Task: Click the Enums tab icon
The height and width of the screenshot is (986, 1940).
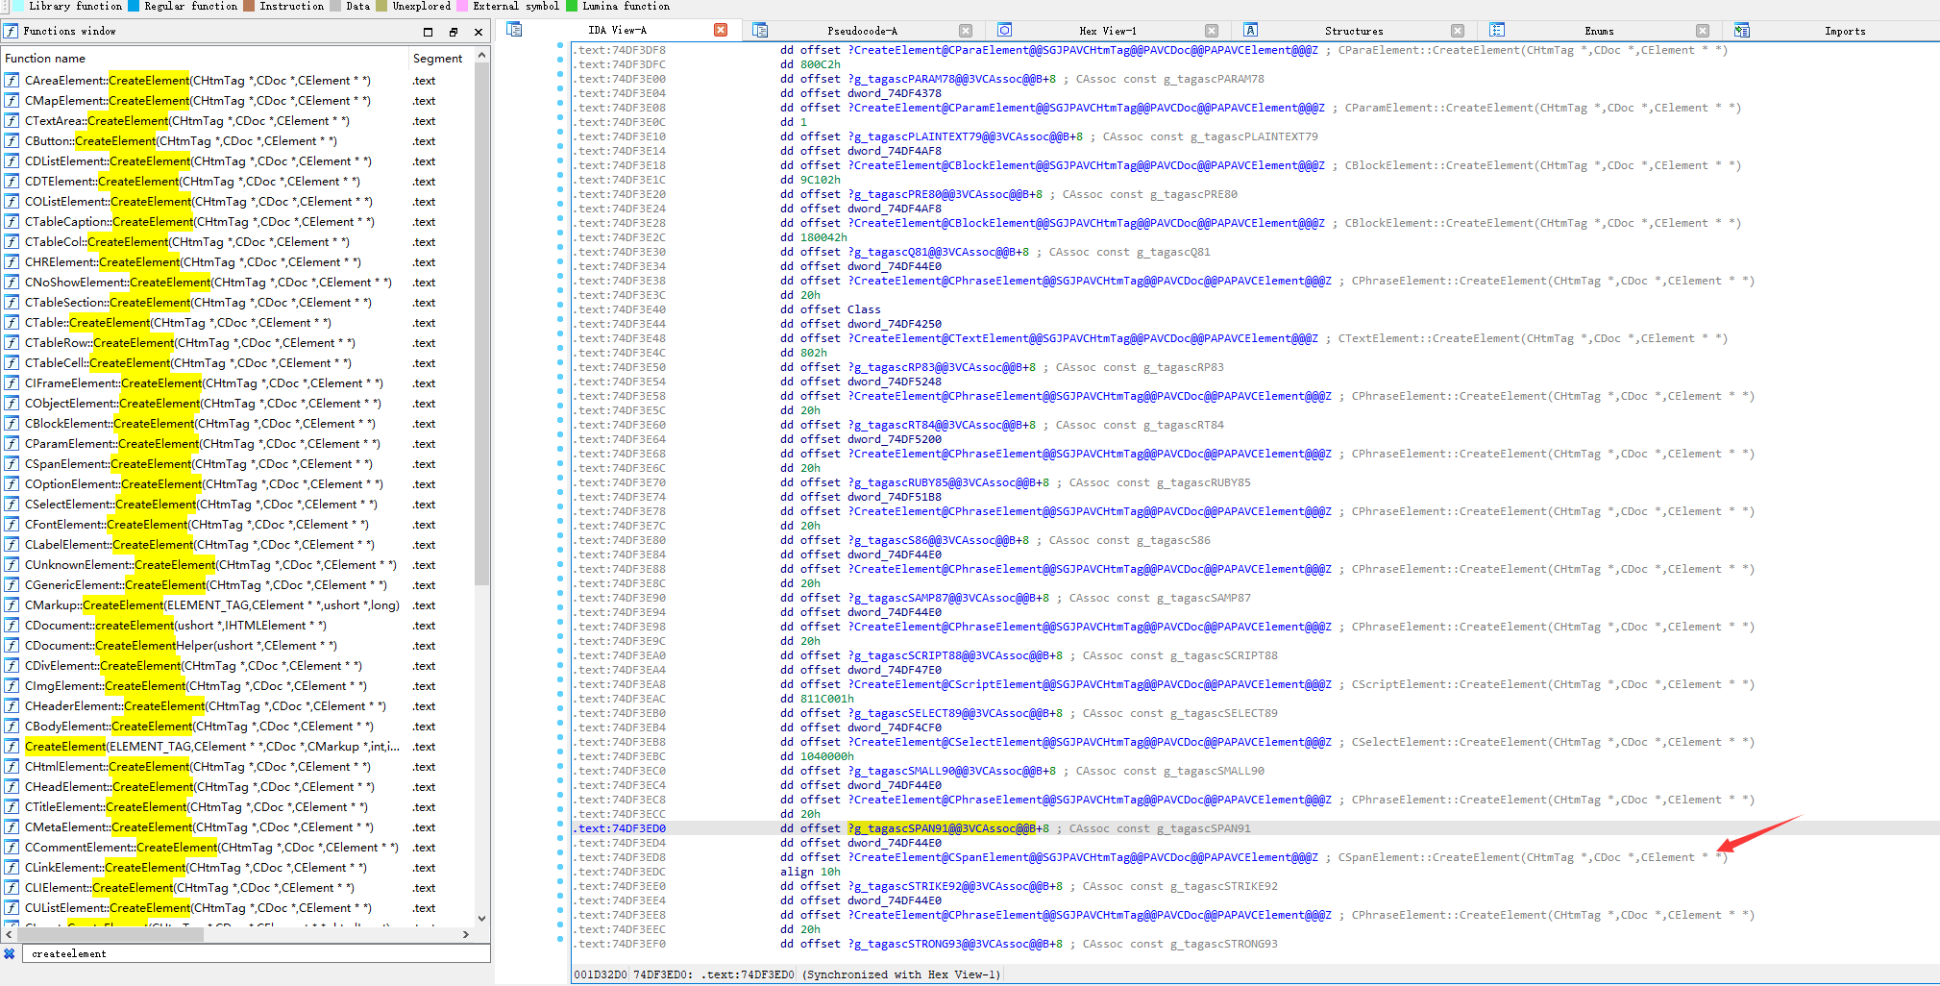Action: (1497, 30)
